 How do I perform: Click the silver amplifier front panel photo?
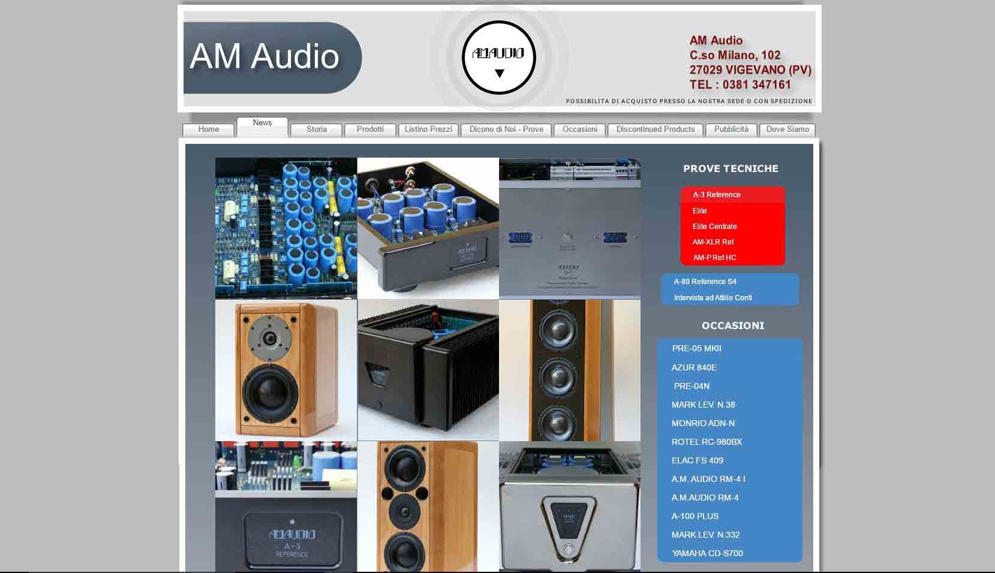570,228
